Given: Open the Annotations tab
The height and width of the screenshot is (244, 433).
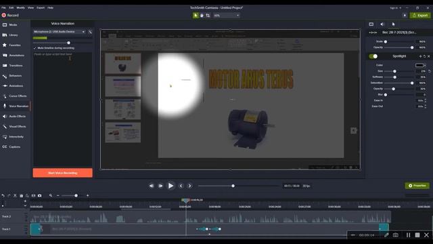Looking at the screenshot, I should [x=14, y=56].
